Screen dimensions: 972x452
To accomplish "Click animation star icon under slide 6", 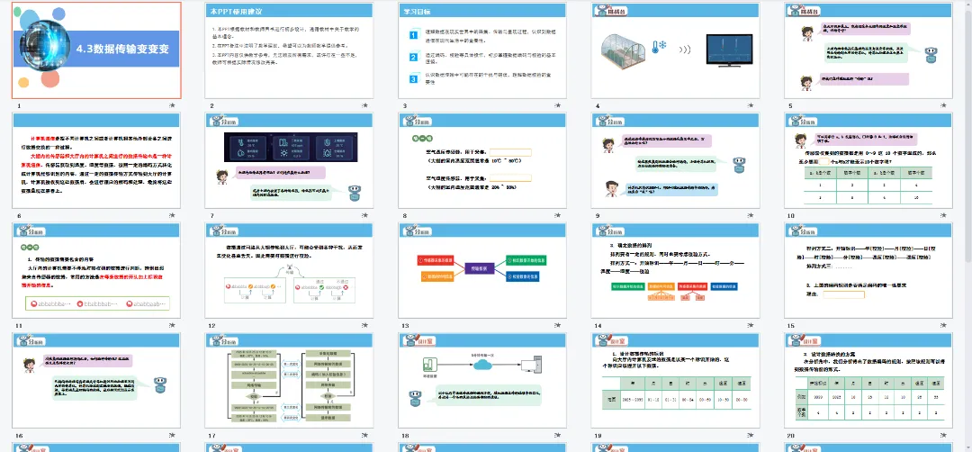I will (x=173, y=216).
